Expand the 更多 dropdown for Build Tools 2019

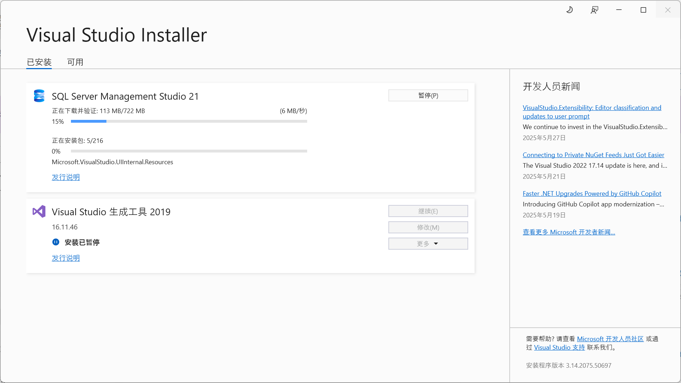pyautogui.click(x=428, y=244)
